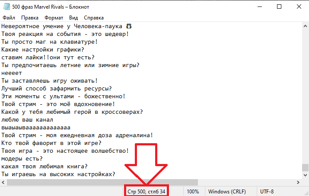Click the UTF-8 encoding status entry
309x196 pixels.
click(267, 192)
